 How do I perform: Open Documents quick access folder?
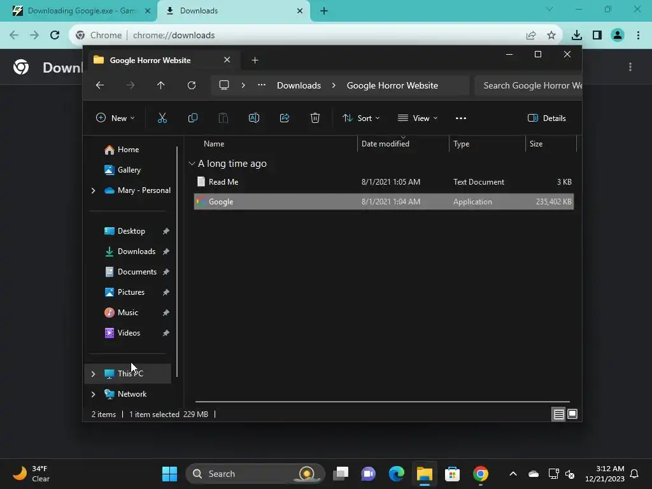tap(138, 271)
